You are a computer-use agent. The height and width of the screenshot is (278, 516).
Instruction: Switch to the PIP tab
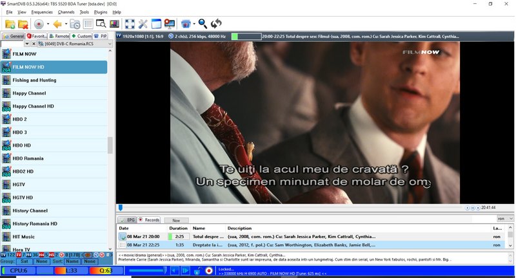click(101, 36)
